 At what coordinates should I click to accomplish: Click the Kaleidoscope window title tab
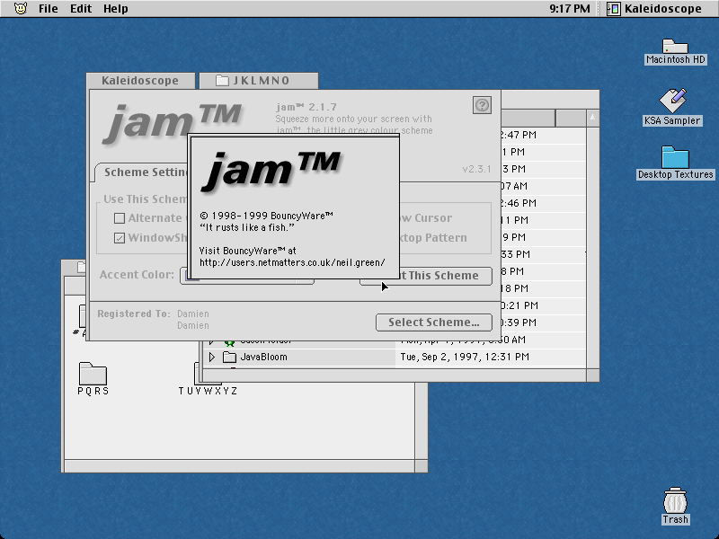(x=140, y=81)
